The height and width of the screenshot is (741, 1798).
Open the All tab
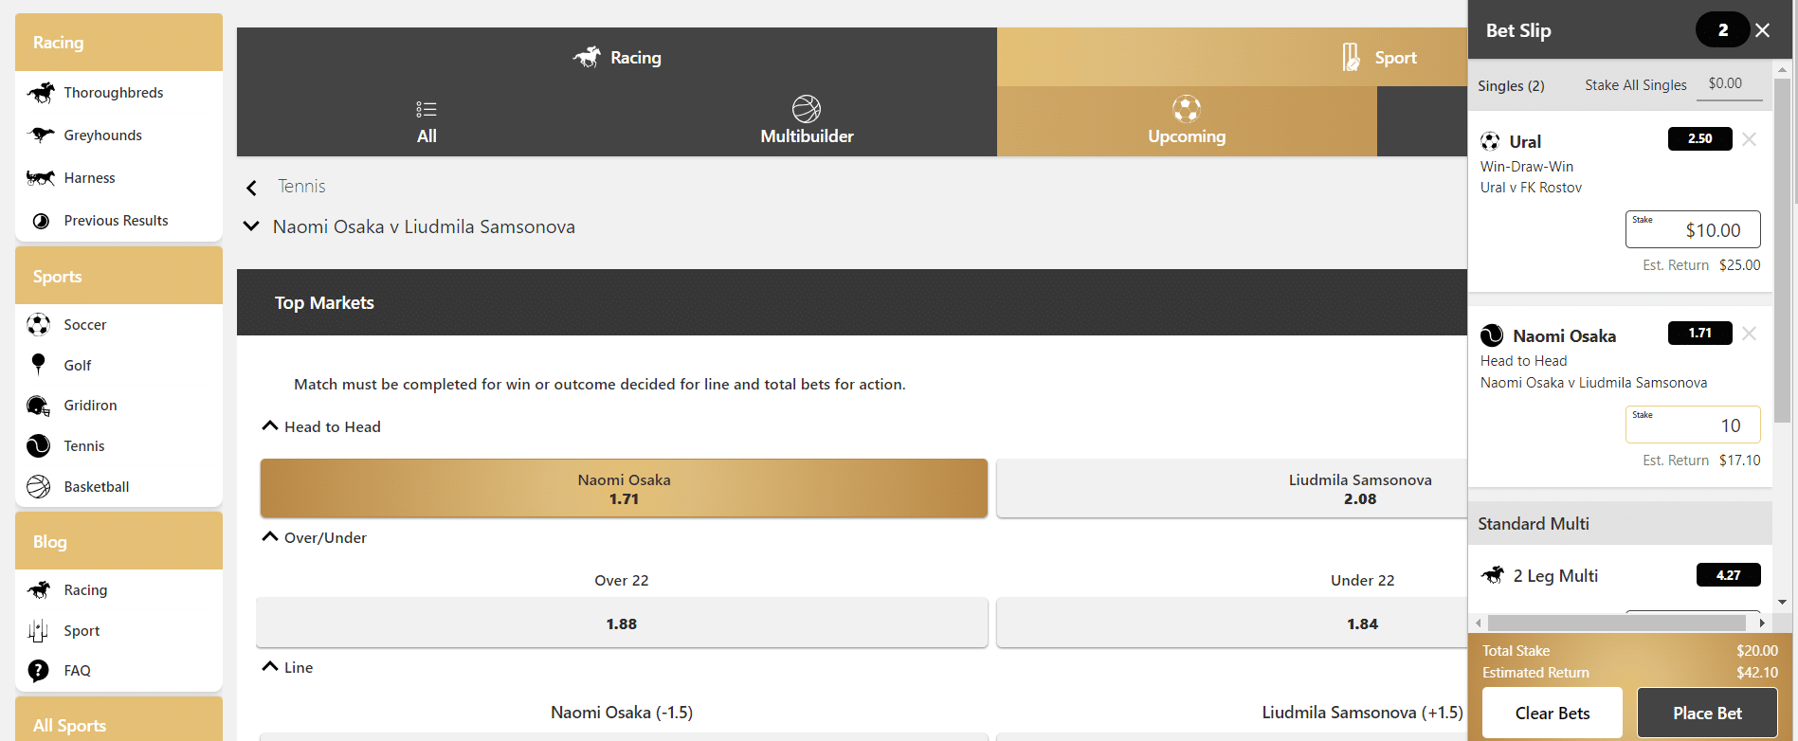tap(427, 121)
